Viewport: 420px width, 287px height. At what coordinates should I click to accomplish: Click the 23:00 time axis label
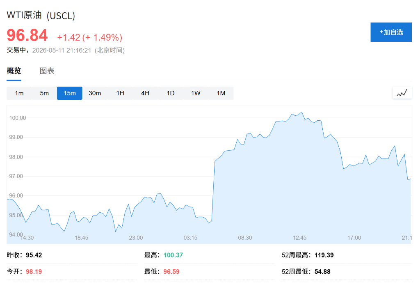[136, 238]
